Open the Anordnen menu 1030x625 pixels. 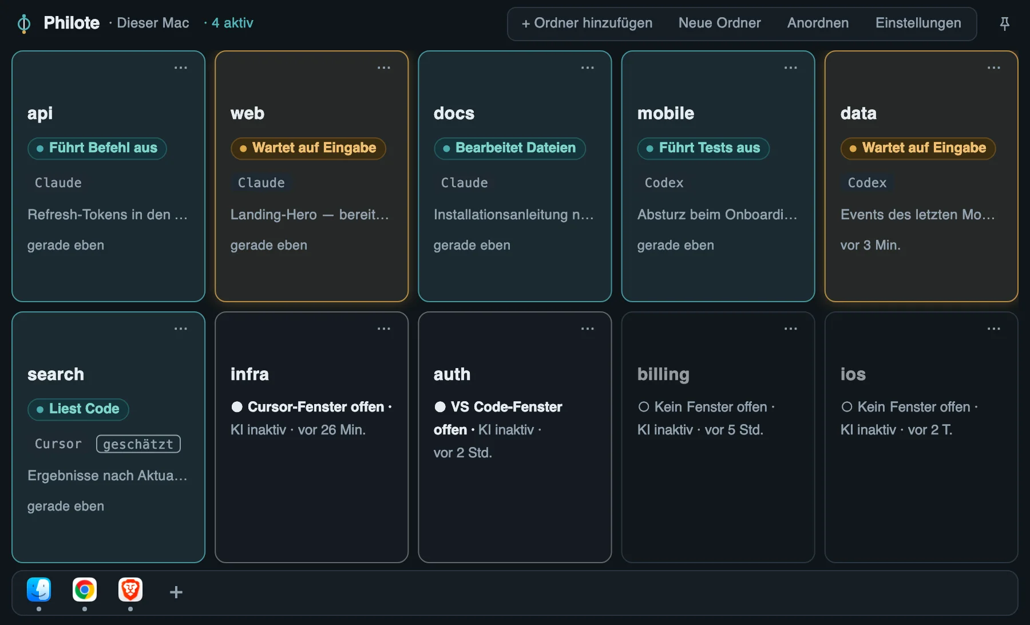pyautogui.click(x=818, y=23)
